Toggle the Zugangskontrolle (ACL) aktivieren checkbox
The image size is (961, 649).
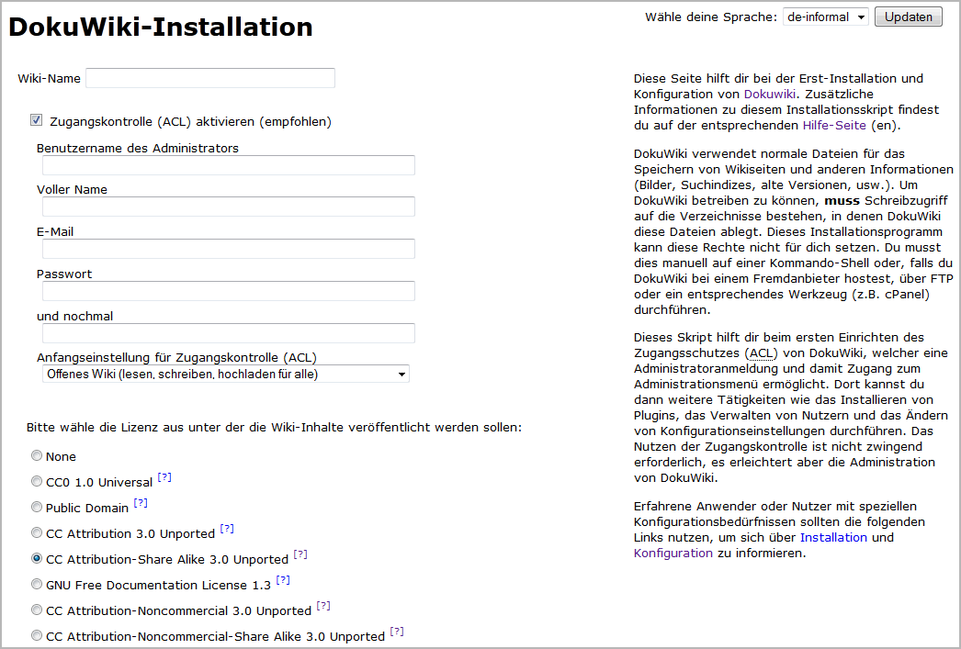(x=37, y=120)
